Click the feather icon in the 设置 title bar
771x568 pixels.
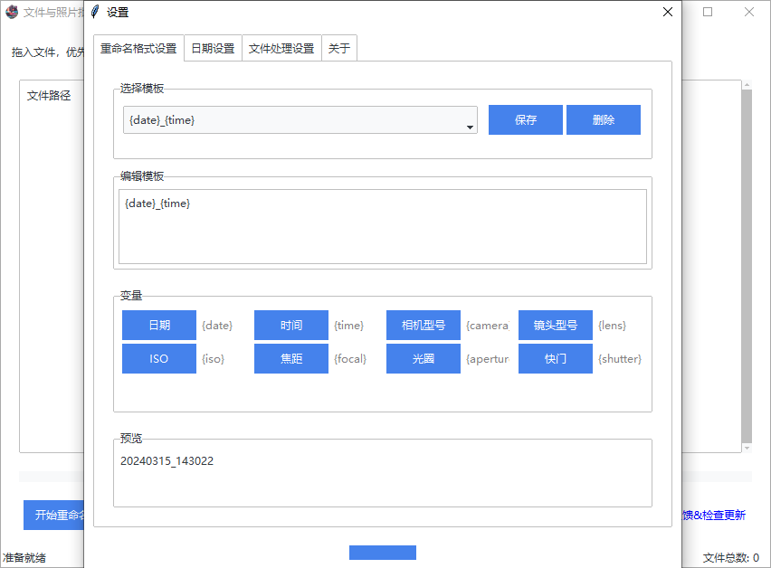(100, 12)
